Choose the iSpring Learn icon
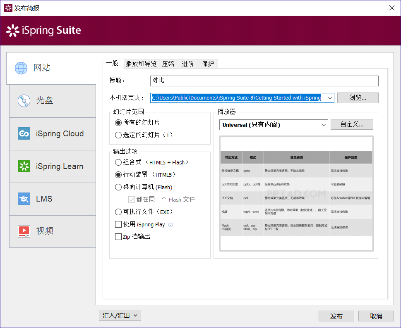 24,166
